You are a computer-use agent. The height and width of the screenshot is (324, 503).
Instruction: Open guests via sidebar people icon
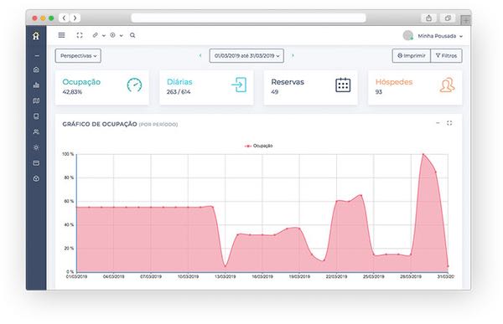coord(36,131)
